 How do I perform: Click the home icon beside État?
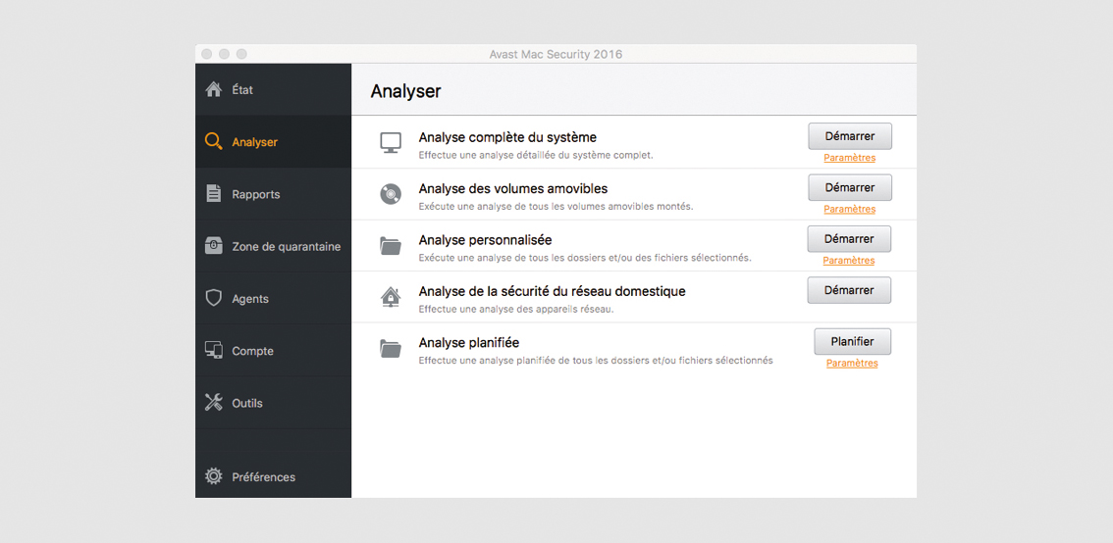click(214, 90)
